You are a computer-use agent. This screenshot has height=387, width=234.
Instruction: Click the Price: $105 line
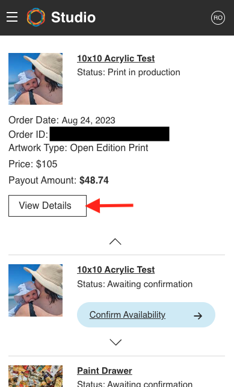click(x=33, y=164)
